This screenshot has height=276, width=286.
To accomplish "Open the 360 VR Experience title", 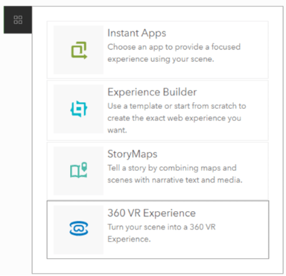I will 151,213.
